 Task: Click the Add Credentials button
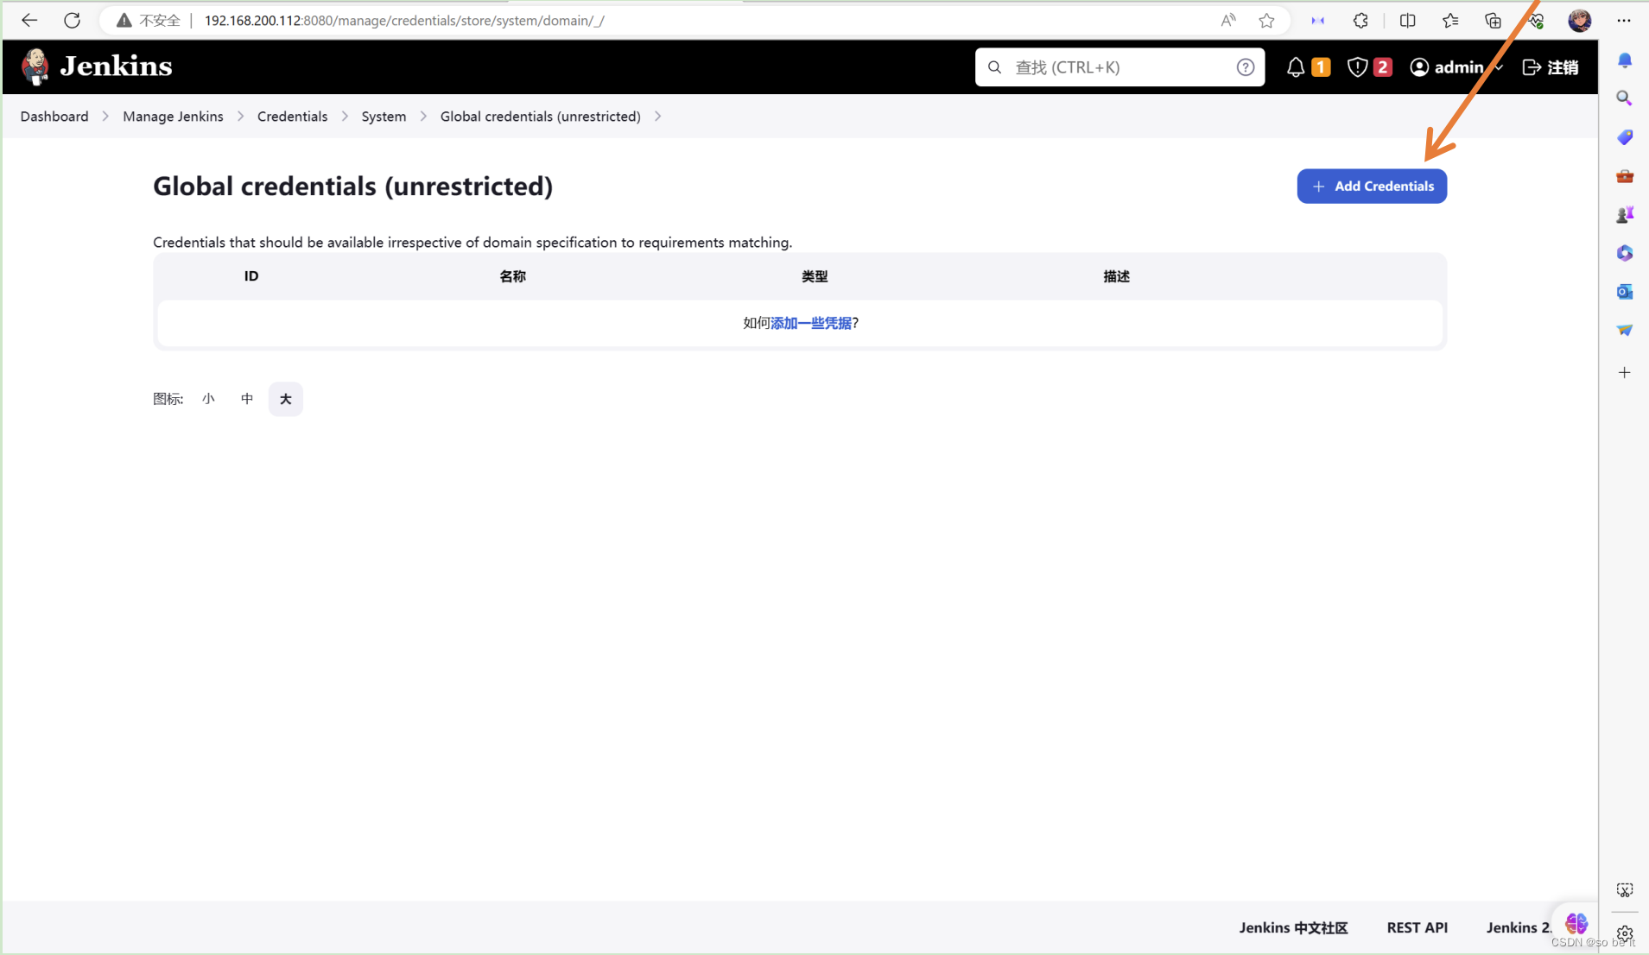click(x=1372, y=187)
